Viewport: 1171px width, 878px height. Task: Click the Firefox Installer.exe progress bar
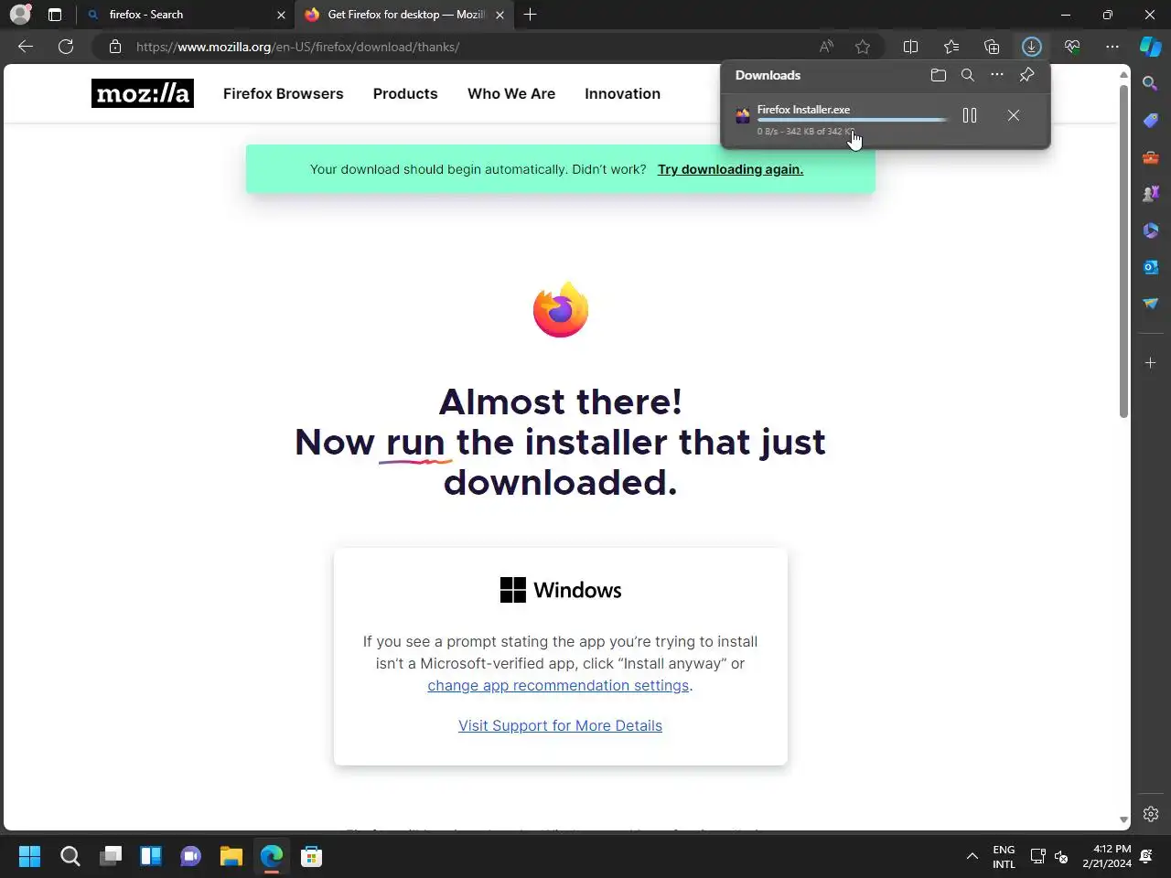853,120
